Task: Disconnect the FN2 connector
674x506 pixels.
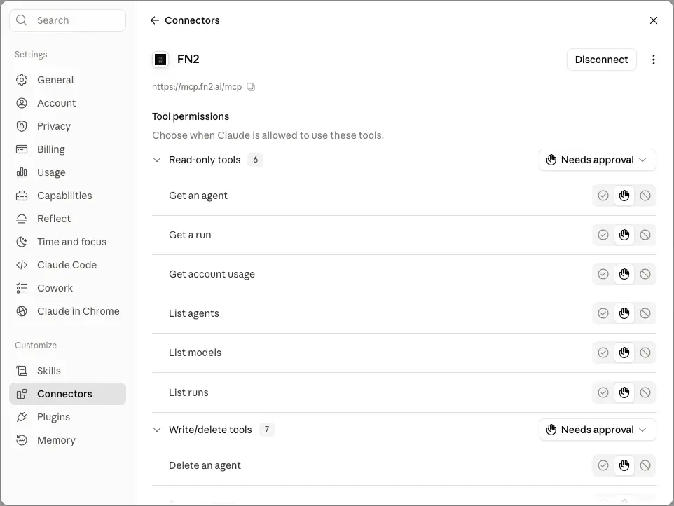Action: tap(601, 60)
